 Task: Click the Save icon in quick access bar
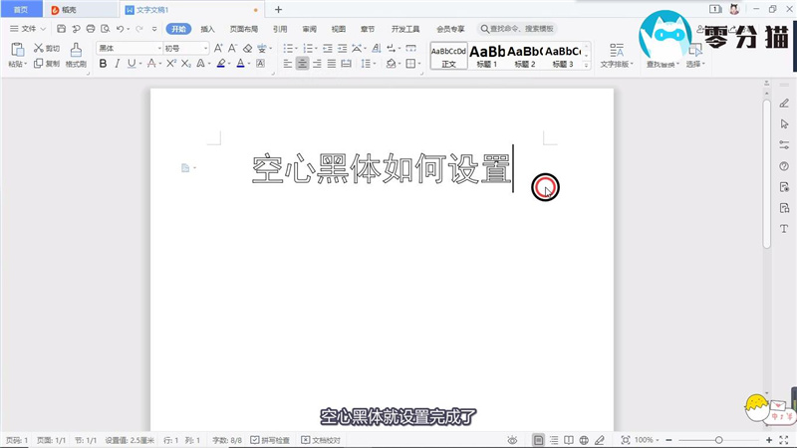(x=61, y=29)
